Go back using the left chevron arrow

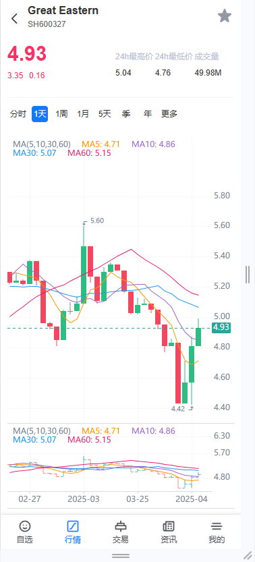click(x=14, y=18)
